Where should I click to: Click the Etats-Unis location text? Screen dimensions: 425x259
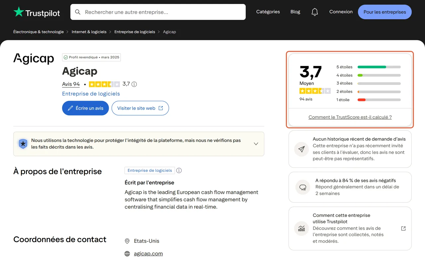[x=147, y=241]
